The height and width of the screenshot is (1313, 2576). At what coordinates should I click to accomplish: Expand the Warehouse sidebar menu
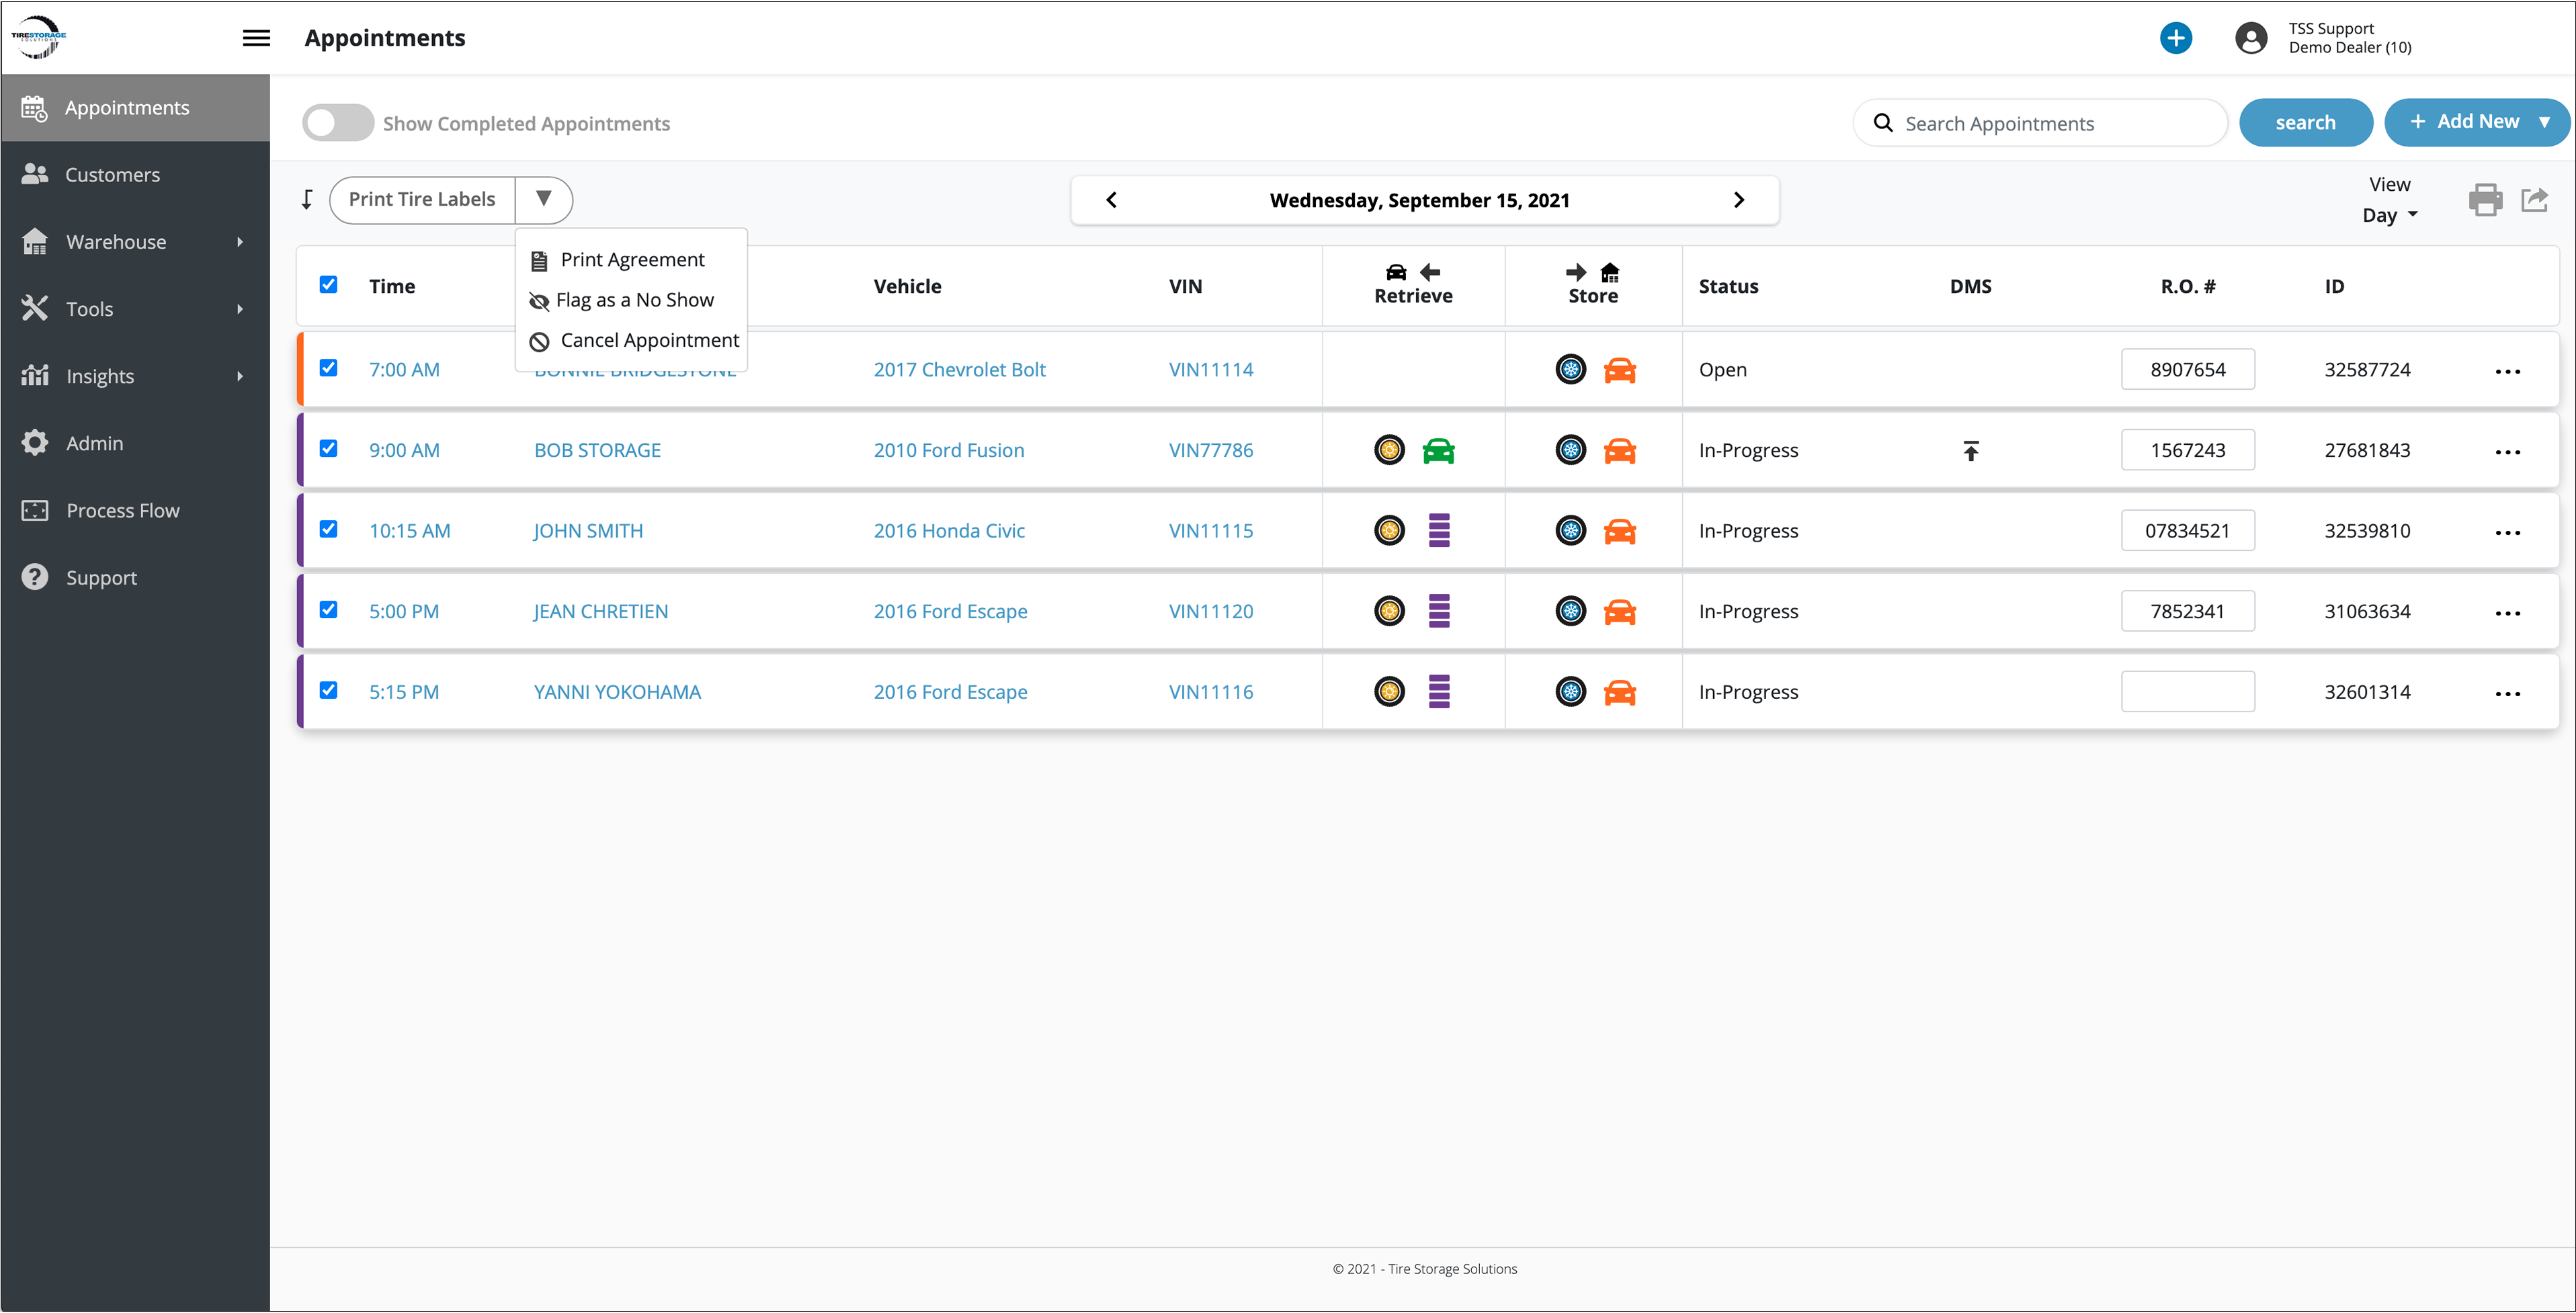click(135, 242)
